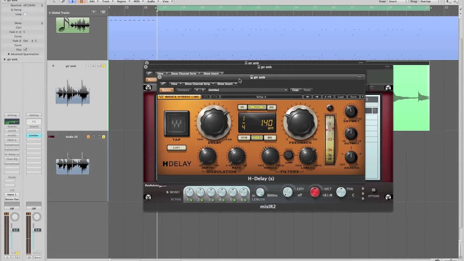Solo the gtr amb track
The width and height of the screenshot is (464, 261).
click(x=103, y=66)
